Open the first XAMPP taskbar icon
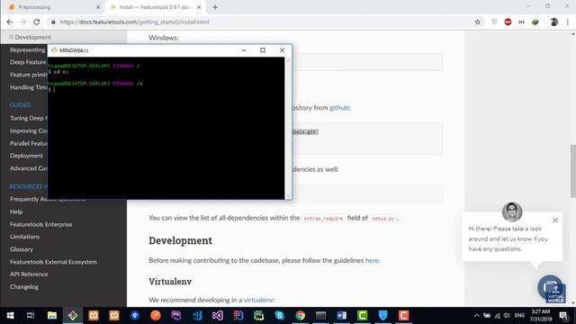The image size is (576, 324). 94,316
